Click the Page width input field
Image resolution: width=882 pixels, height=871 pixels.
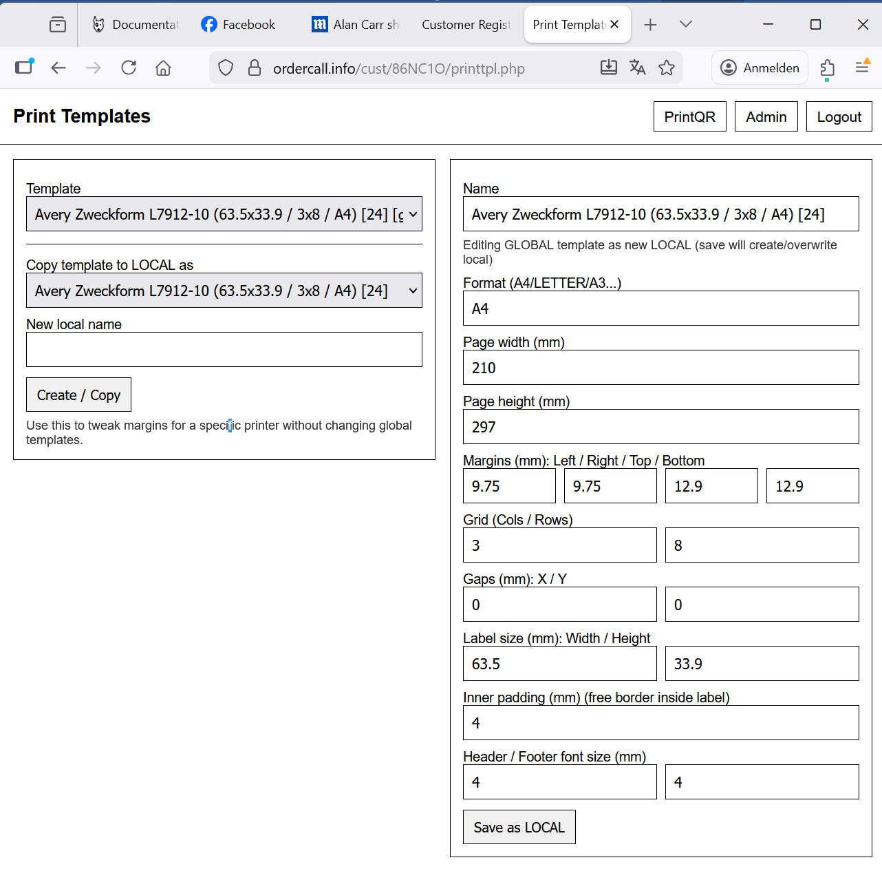coord(660,368)
